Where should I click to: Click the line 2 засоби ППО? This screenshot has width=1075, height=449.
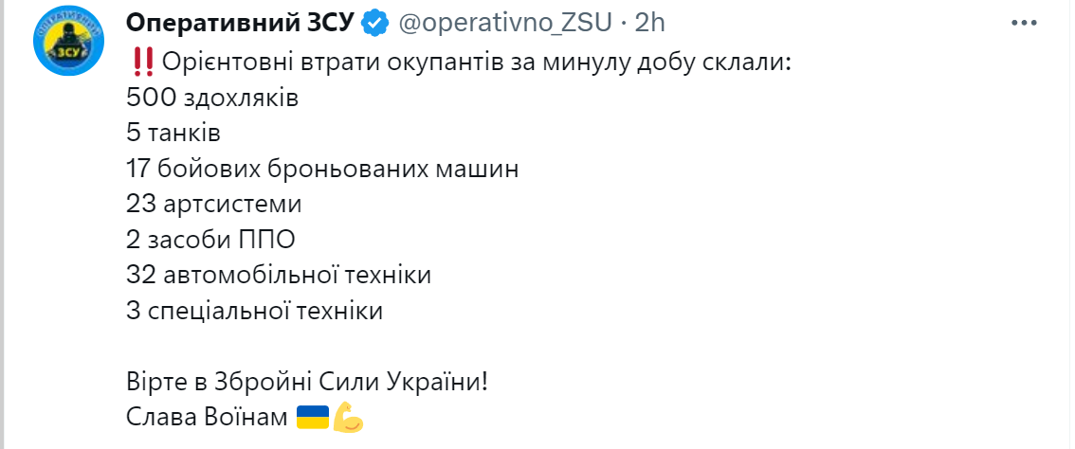[x=210, y=241]
